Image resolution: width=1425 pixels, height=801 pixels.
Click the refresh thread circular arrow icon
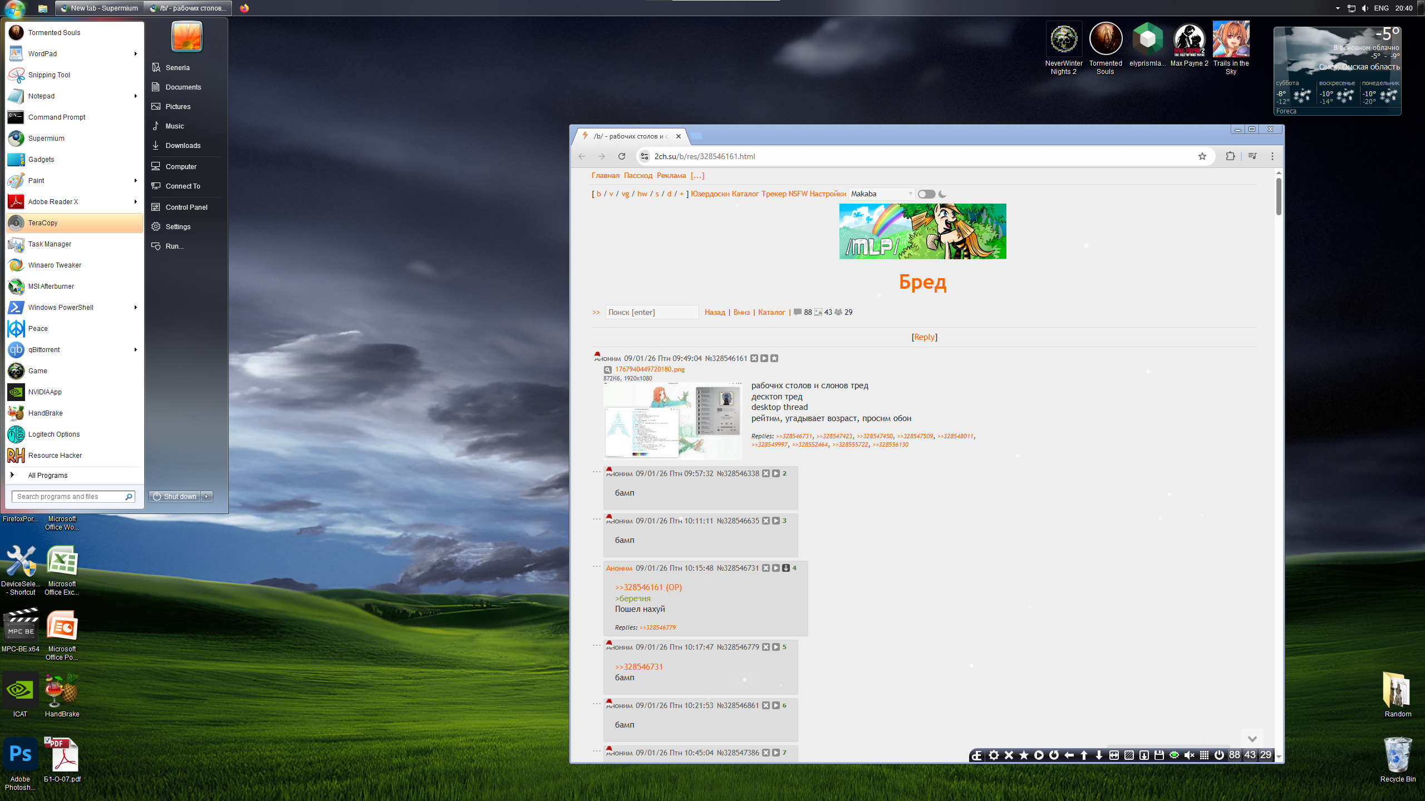click(x=1054, y=755)
